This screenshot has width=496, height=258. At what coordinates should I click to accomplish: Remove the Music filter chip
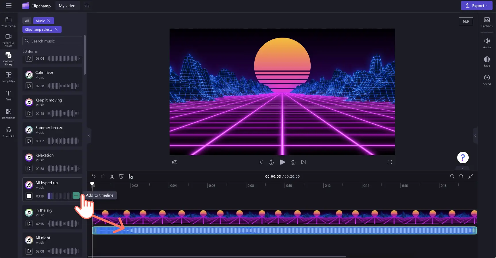(49, 21)
